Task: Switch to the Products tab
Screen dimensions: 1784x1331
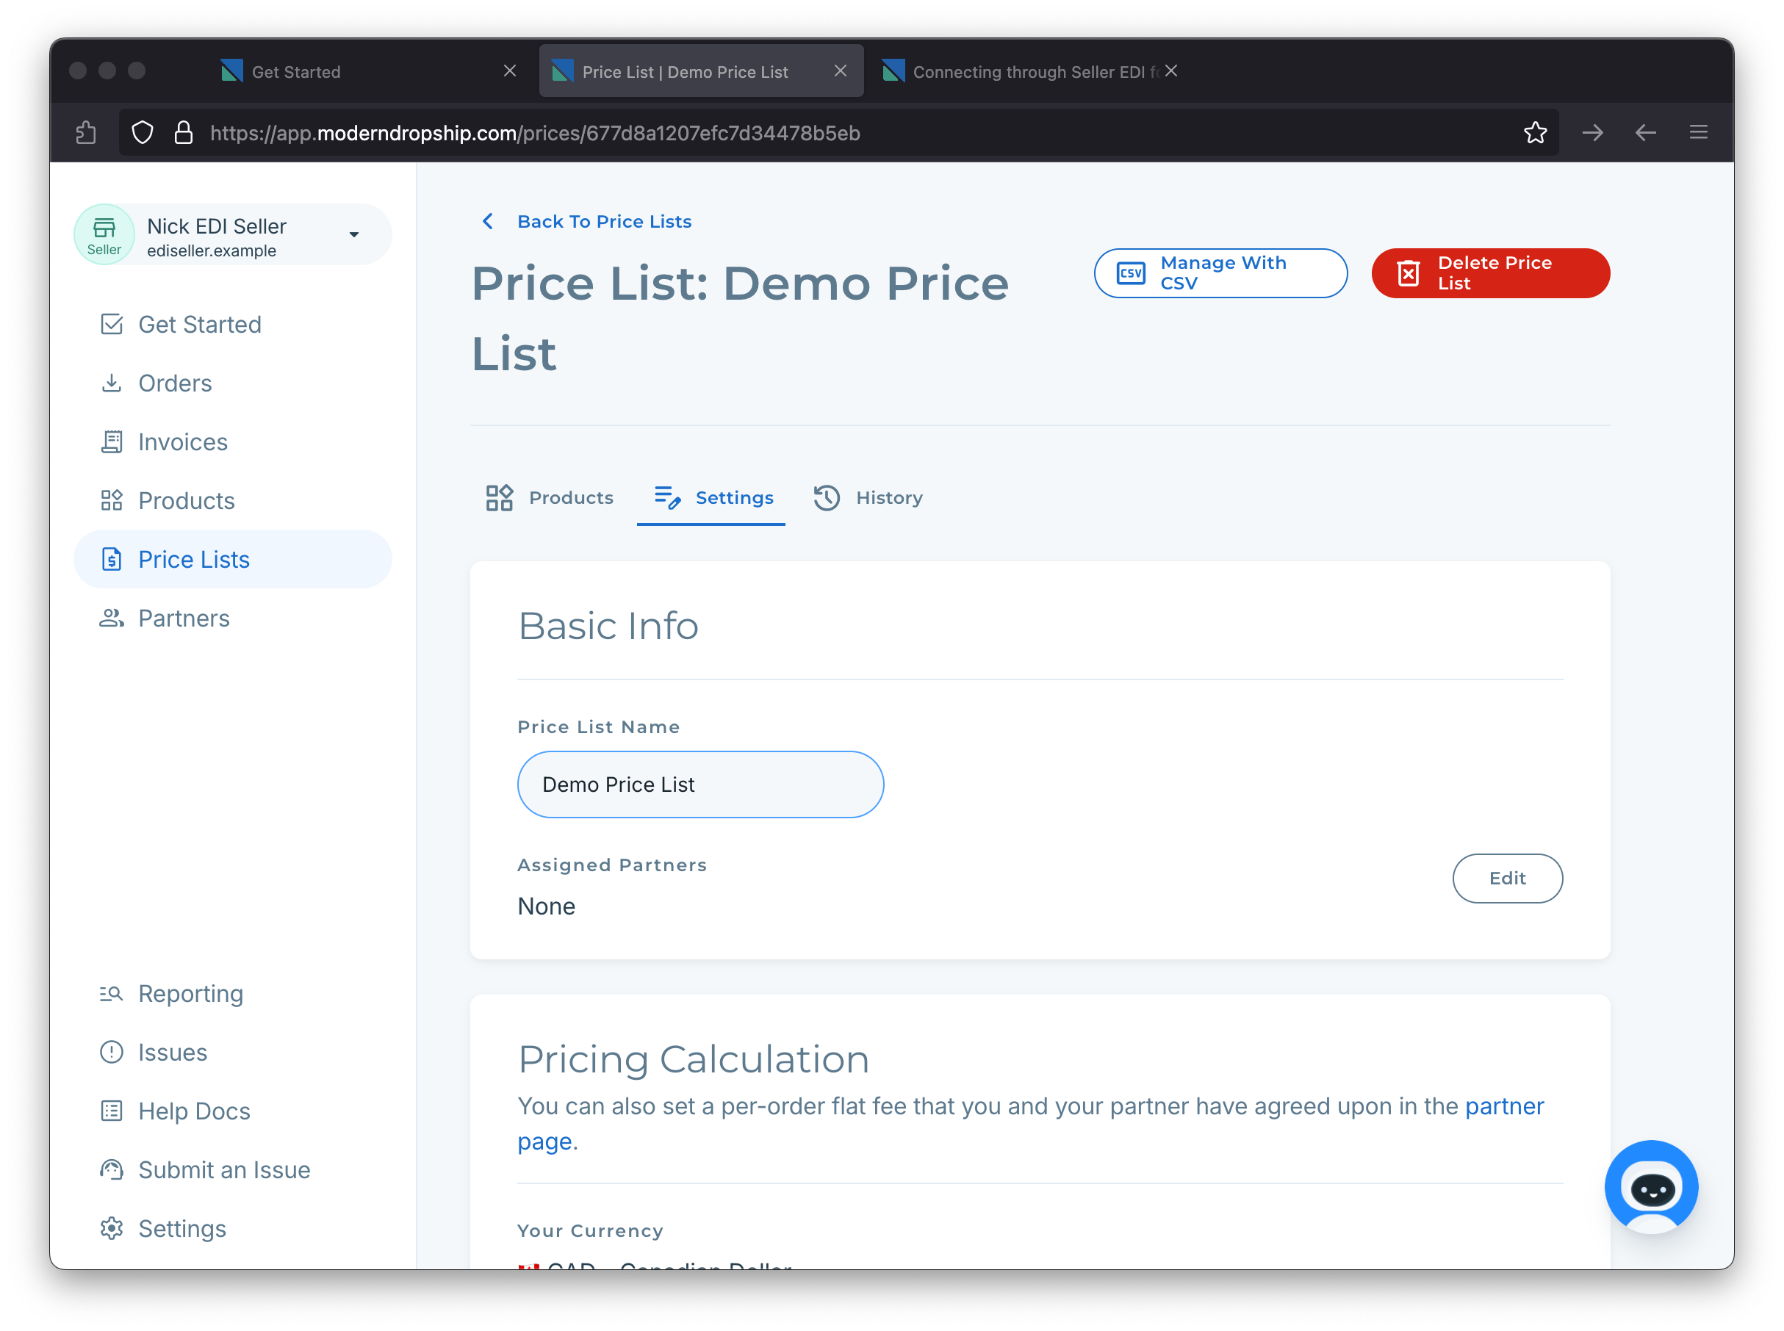Action: click(x=550, y=498)
